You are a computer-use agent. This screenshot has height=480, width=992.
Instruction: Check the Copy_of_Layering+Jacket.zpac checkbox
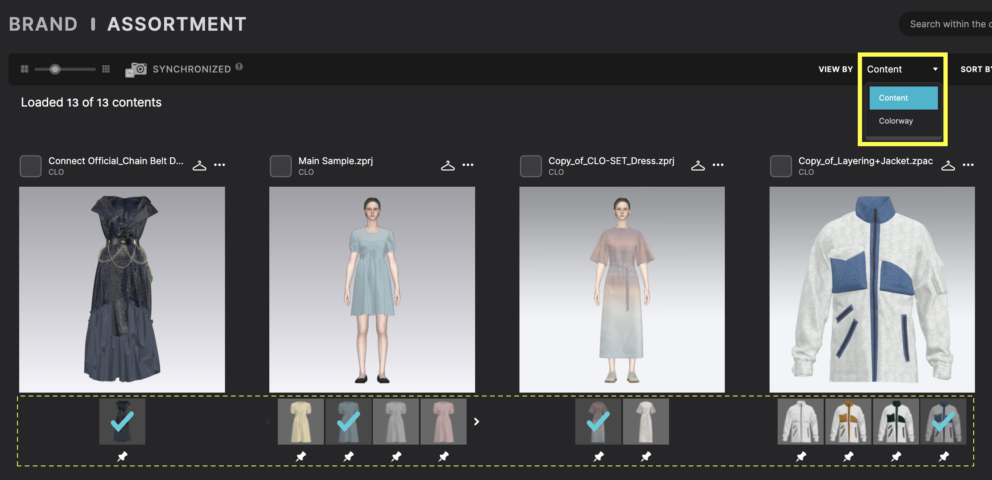(x=780, y=166)
